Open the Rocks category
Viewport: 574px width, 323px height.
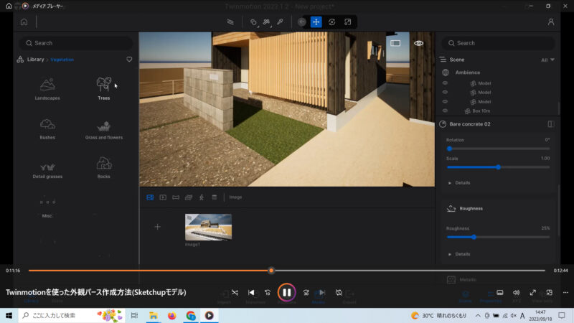[x=104, y=167]
